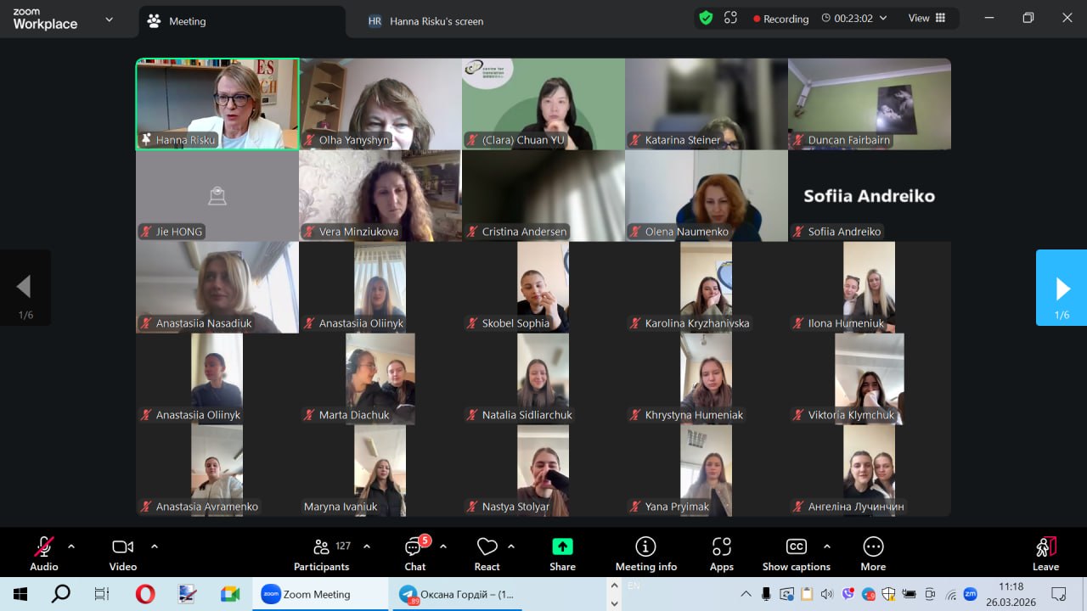The height and width of the screenshot is (611, 1087).
Task: Toggle the camera with the Video button
Action: (x=123, y=553)
